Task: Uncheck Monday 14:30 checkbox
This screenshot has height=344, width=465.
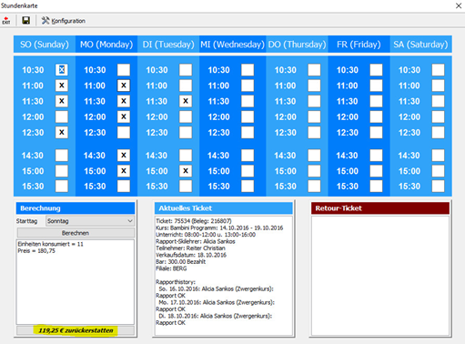Action: point(124,156)
